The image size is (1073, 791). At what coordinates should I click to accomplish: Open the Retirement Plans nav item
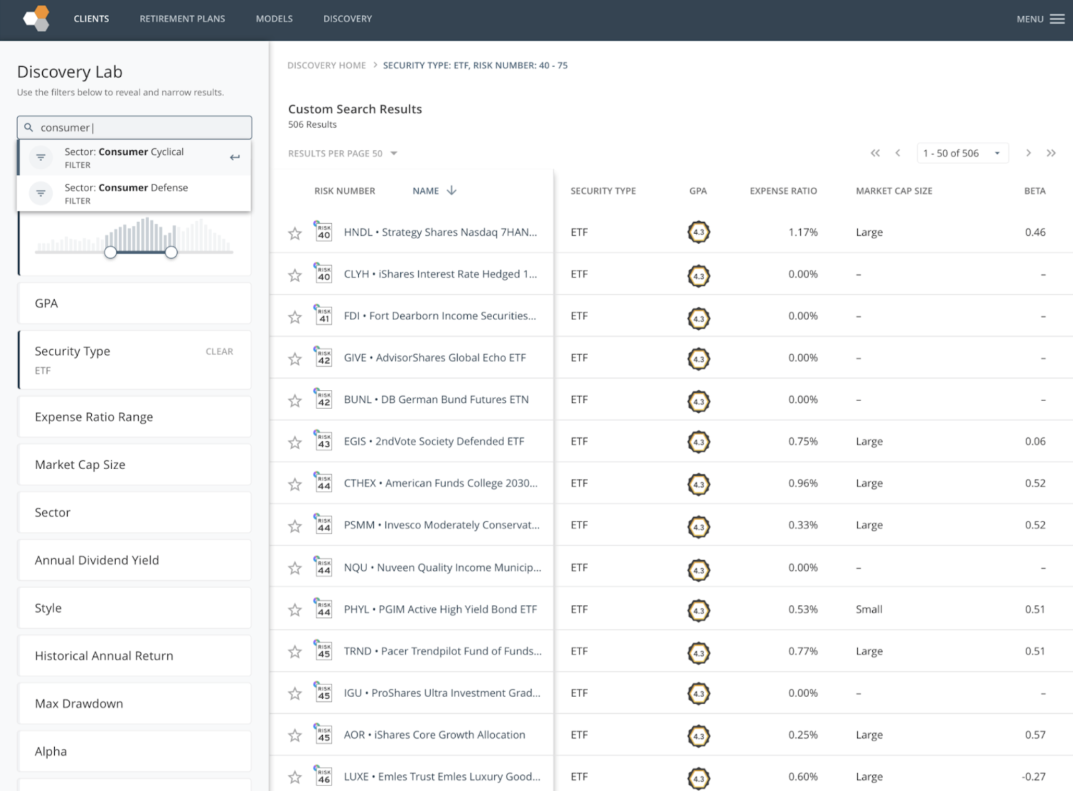pos(182,19)
